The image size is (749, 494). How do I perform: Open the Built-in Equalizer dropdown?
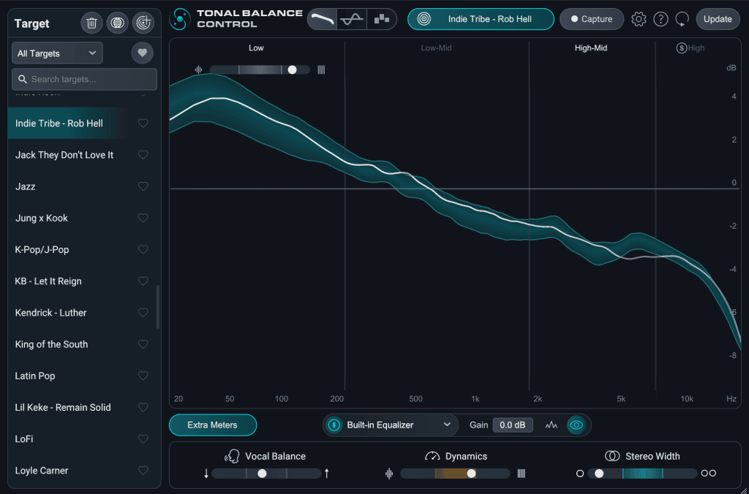pyautogui.click(x=399, y=425)
